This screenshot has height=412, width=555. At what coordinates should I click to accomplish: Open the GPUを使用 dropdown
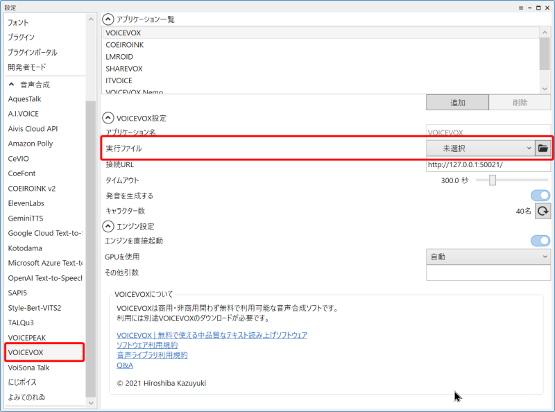point(488,257)
